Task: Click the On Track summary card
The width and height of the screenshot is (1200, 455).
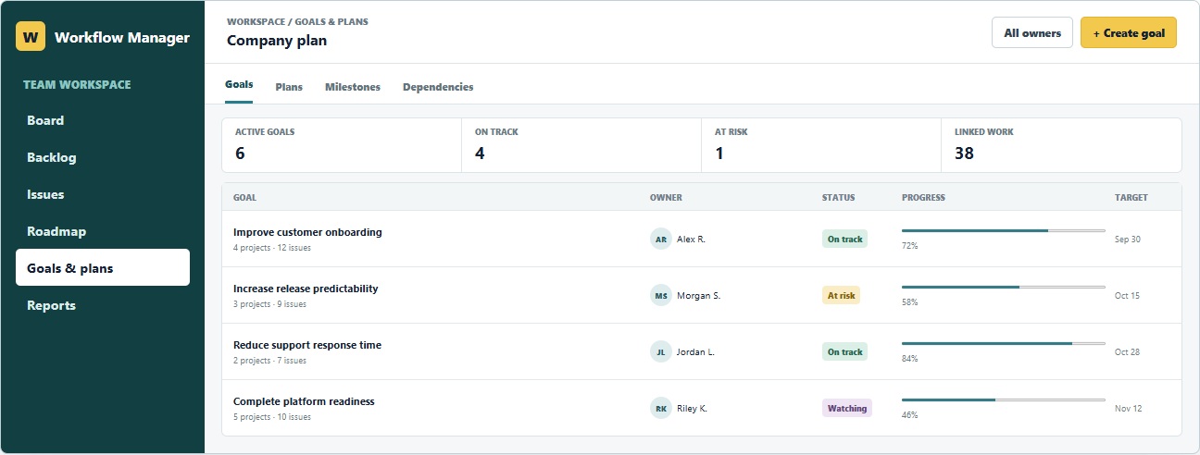Action: pos(581,145)
